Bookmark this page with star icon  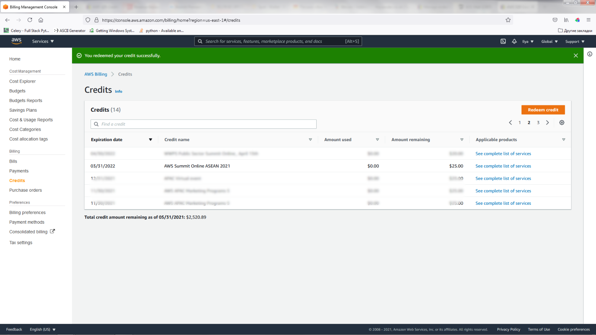508,20
